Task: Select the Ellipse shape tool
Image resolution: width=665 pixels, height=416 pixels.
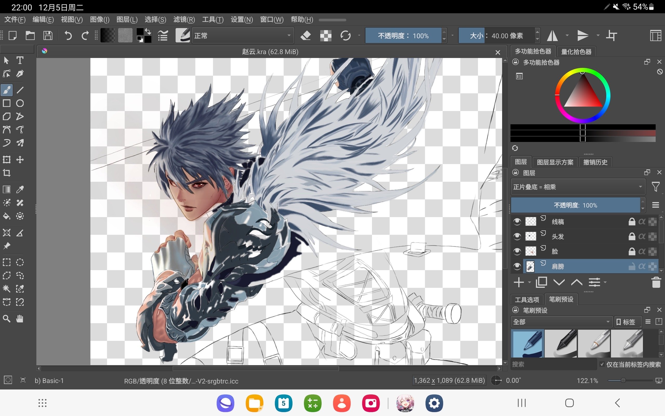Action: pos(20,103)
